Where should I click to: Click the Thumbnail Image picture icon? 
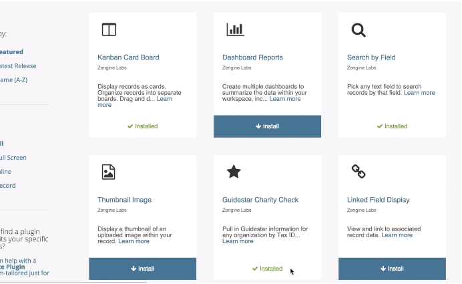tap(108, 172)
